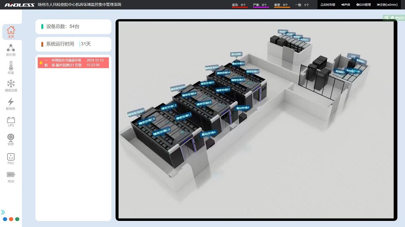Toggle the 声音 sound alert
This screenshot has width=405, height=227.
(x=345, y=5)
